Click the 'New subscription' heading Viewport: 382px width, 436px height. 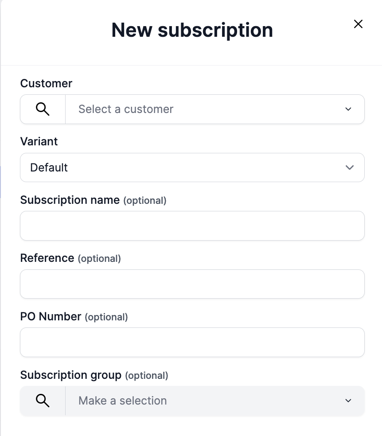click(192, 30)
